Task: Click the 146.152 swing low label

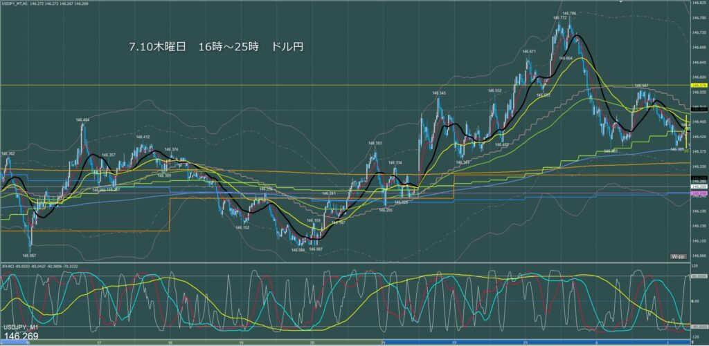Action: (242, 227)
